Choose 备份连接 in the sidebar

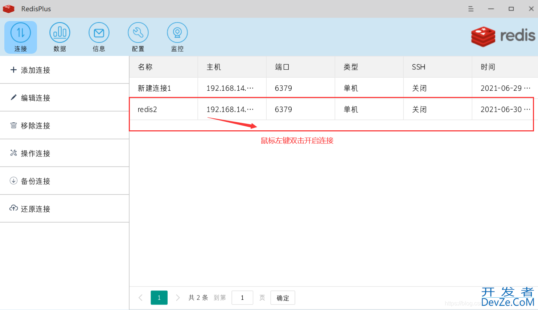65,181
